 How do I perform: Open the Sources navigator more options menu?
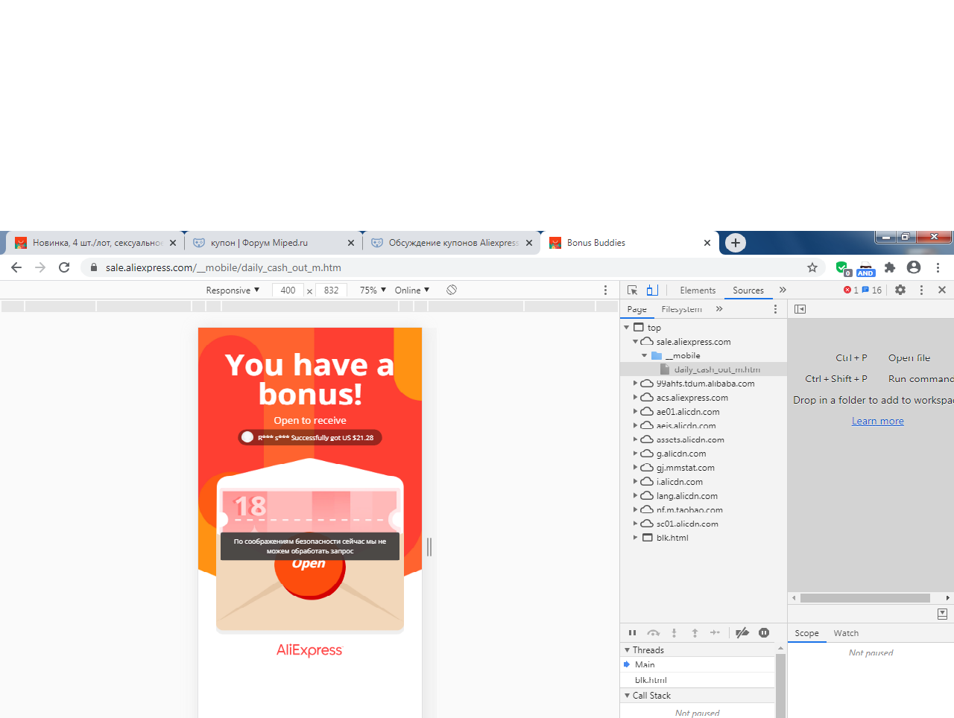click(x=775, y=309)
